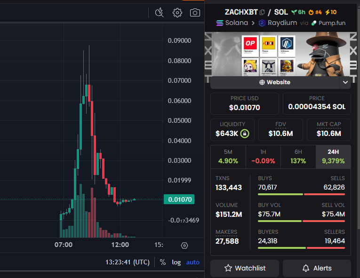Click the Pump.fun pill icon
The width and height of the screenshot is (360, 278).
click(314, 23)
